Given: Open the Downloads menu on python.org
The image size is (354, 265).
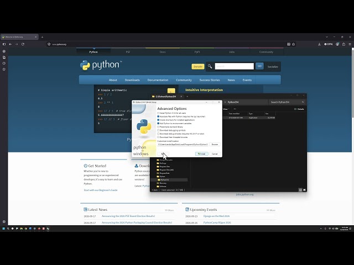Looking at the screenshot, I should pos(132,80).
